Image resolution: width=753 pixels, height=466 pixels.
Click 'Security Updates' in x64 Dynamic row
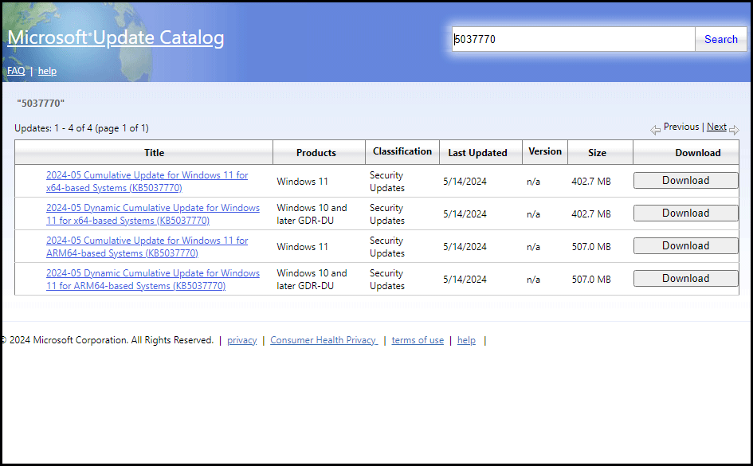click(x=387, y=214)
